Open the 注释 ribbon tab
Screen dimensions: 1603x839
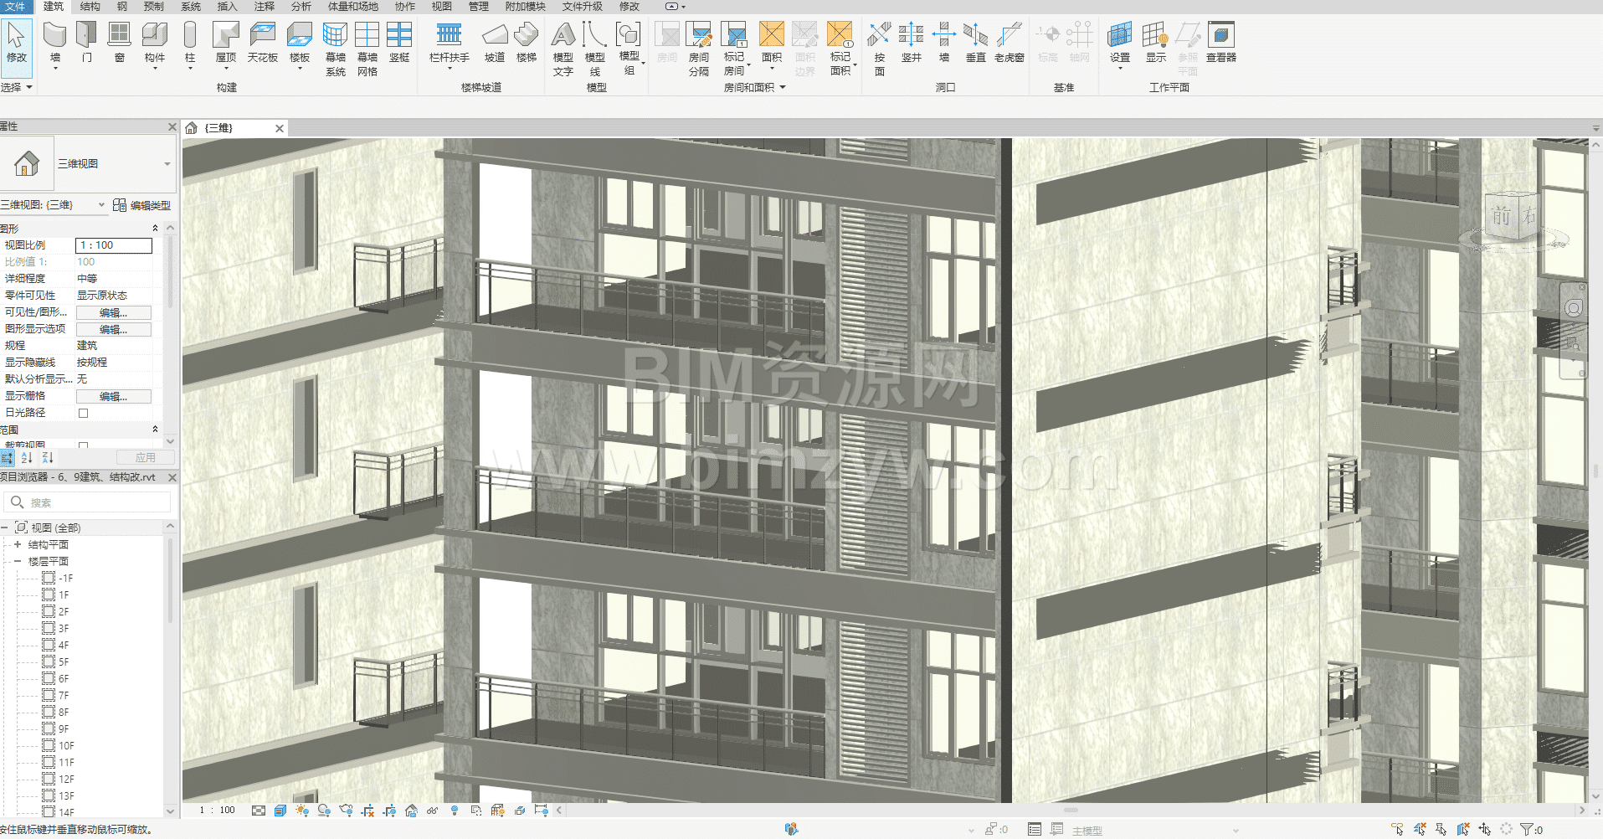(265, 7)
